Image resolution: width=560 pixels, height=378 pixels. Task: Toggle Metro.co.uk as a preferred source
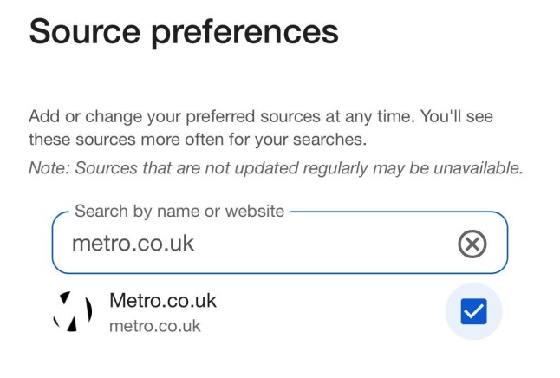click(x=473, y=312)
